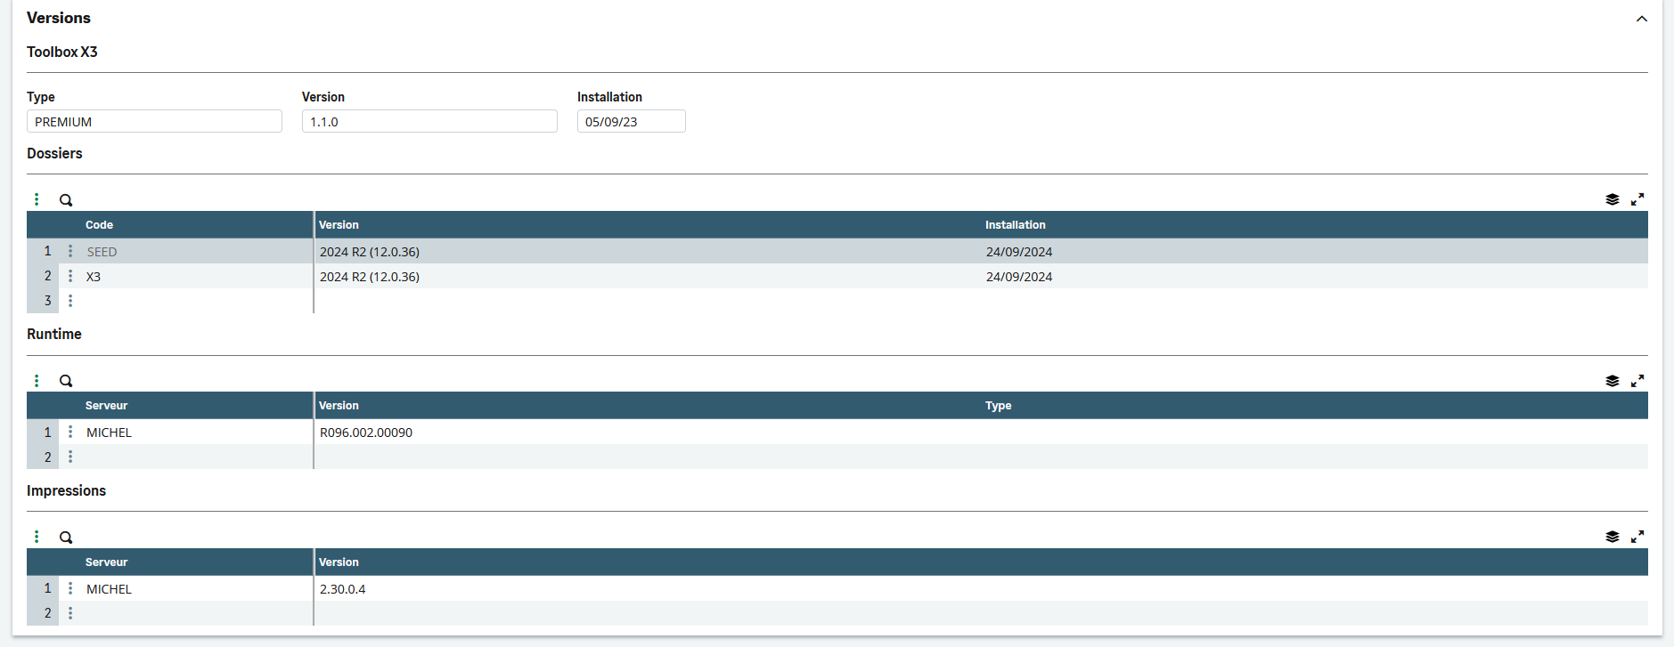The width and height of the screenshot is (1674, 647).
Task: Sort by Dossiers Code column header
Action: tap(99, 225)
